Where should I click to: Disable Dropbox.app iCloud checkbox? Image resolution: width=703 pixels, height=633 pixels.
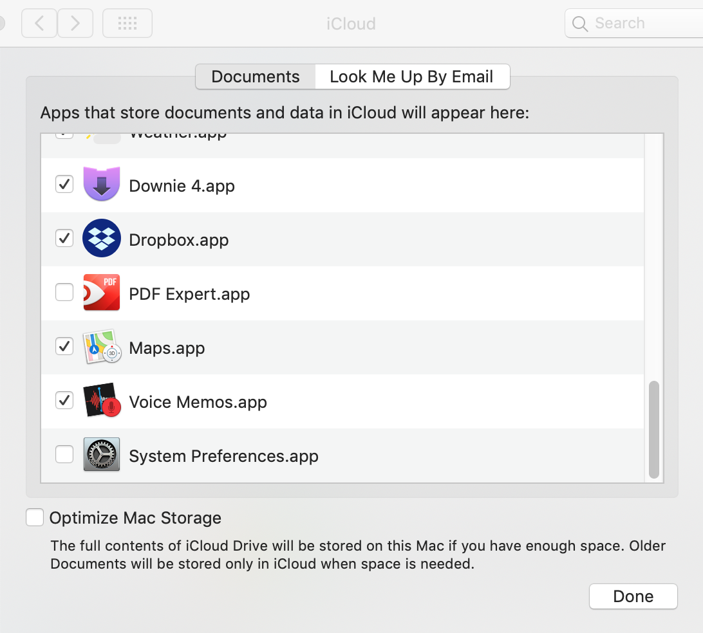click(64, 239)
